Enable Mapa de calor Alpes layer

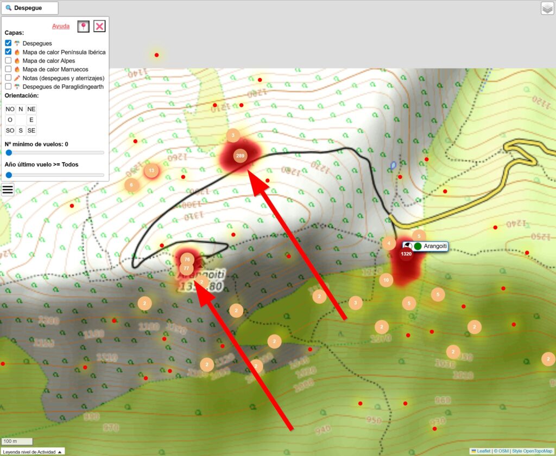tap(8, 61)
